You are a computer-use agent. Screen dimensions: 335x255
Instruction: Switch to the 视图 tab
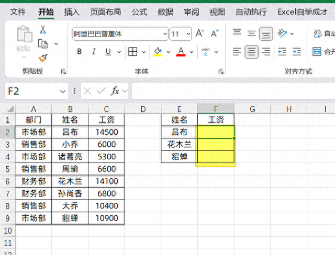[x=217, y=12]
